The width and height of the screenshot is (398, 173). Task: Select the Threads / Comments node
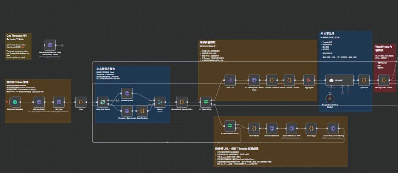click(127, 111)
